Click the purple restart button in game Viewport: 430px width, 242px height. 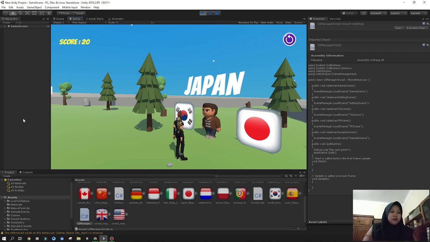[289, 39]
